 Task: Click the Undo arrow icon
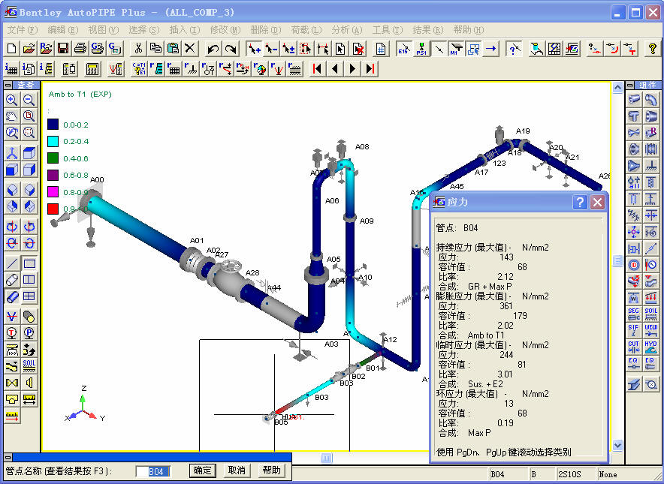[x=213, y=49]
